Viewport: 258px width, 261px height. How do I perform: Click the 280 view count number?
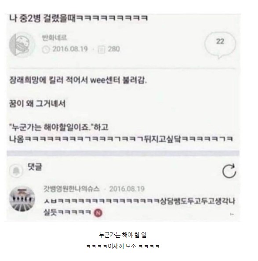coord(114,49)
